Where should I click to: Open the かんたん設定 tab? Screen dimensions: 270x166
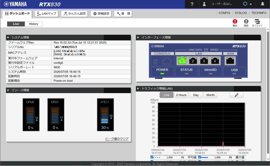(x=74, y=13)
